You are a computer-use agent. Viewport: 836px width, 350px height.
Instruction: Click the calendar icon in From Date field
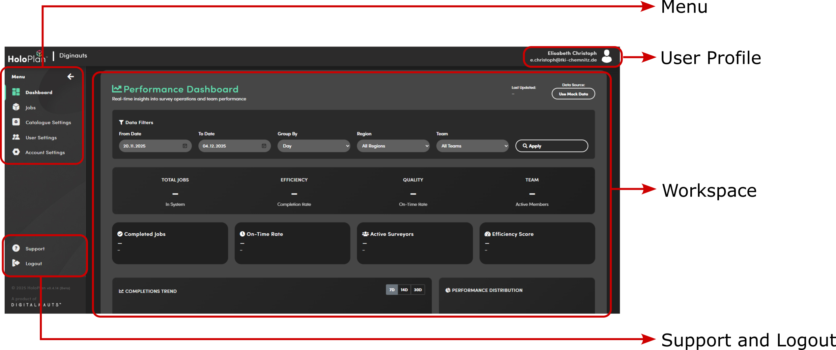(x=186, y=146)
